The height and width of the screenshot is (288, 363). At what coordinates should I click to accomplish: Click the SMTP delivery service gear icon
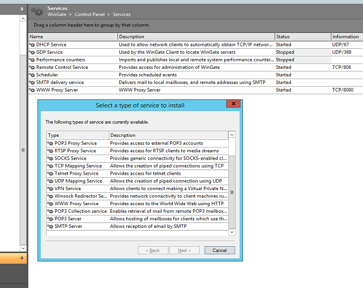(32, 83)
